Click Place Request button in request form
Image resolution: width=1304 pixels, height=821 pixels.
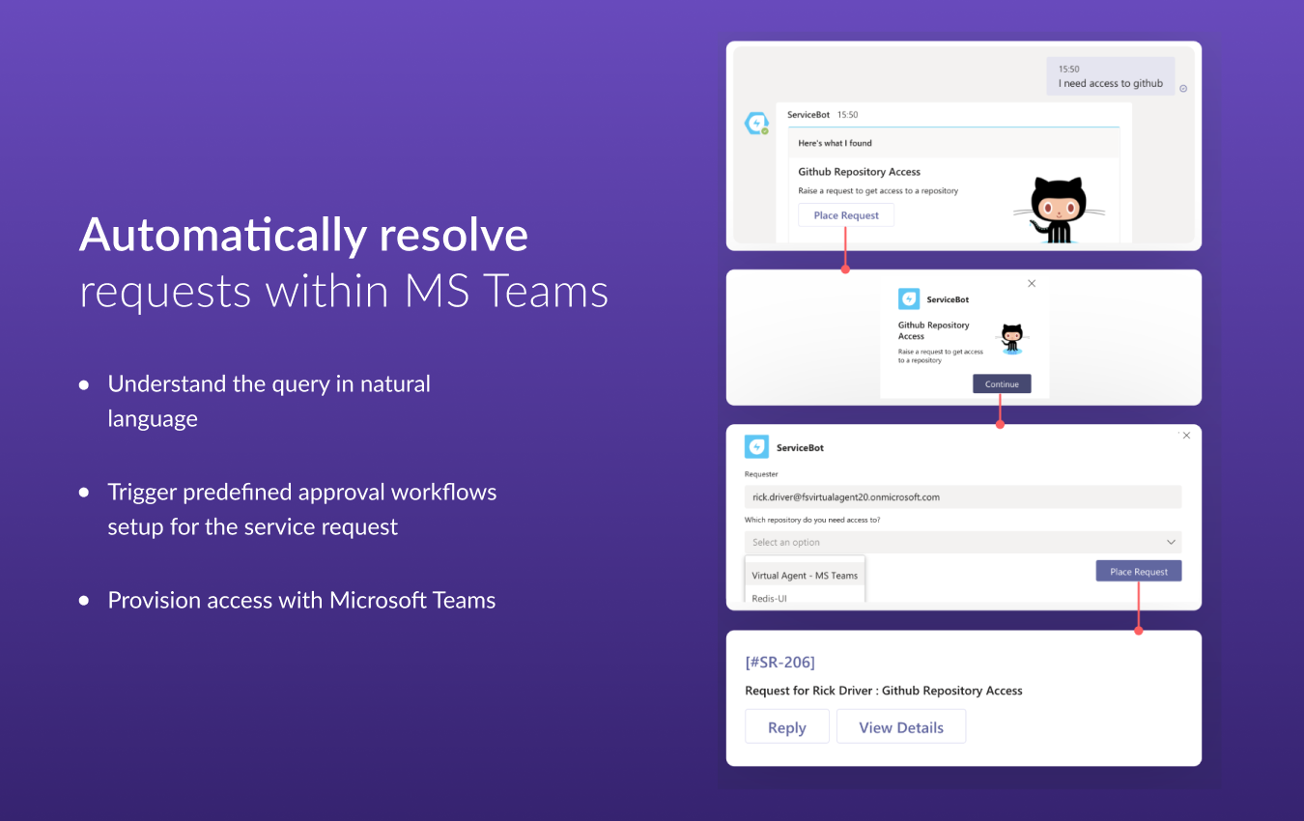pyautogui.click(x=1139, y=572)
